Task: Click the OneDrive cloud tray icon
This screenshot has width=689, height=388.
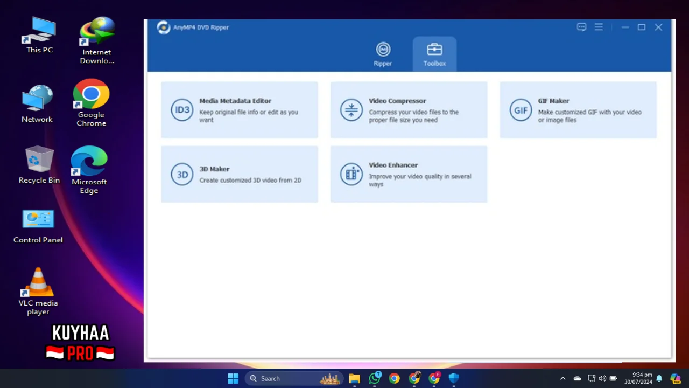Action: [577, 378]
